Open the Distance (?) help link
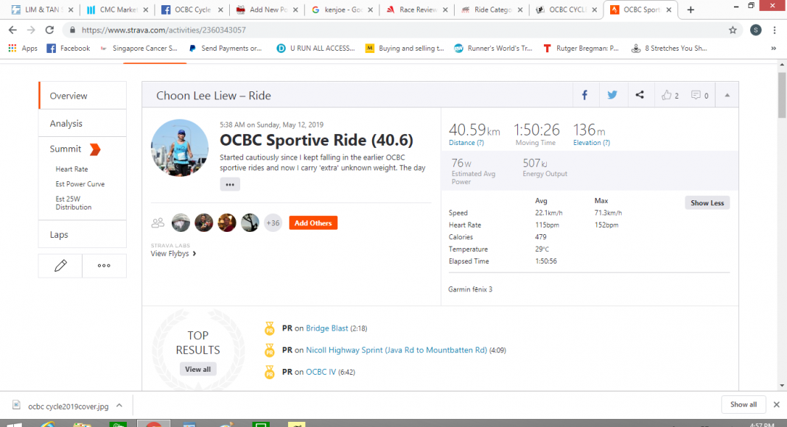The image size is (787, 427). 466,143
